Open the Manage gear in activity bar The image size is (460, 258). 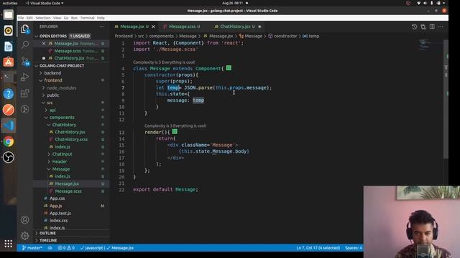(x=25, y=236)
